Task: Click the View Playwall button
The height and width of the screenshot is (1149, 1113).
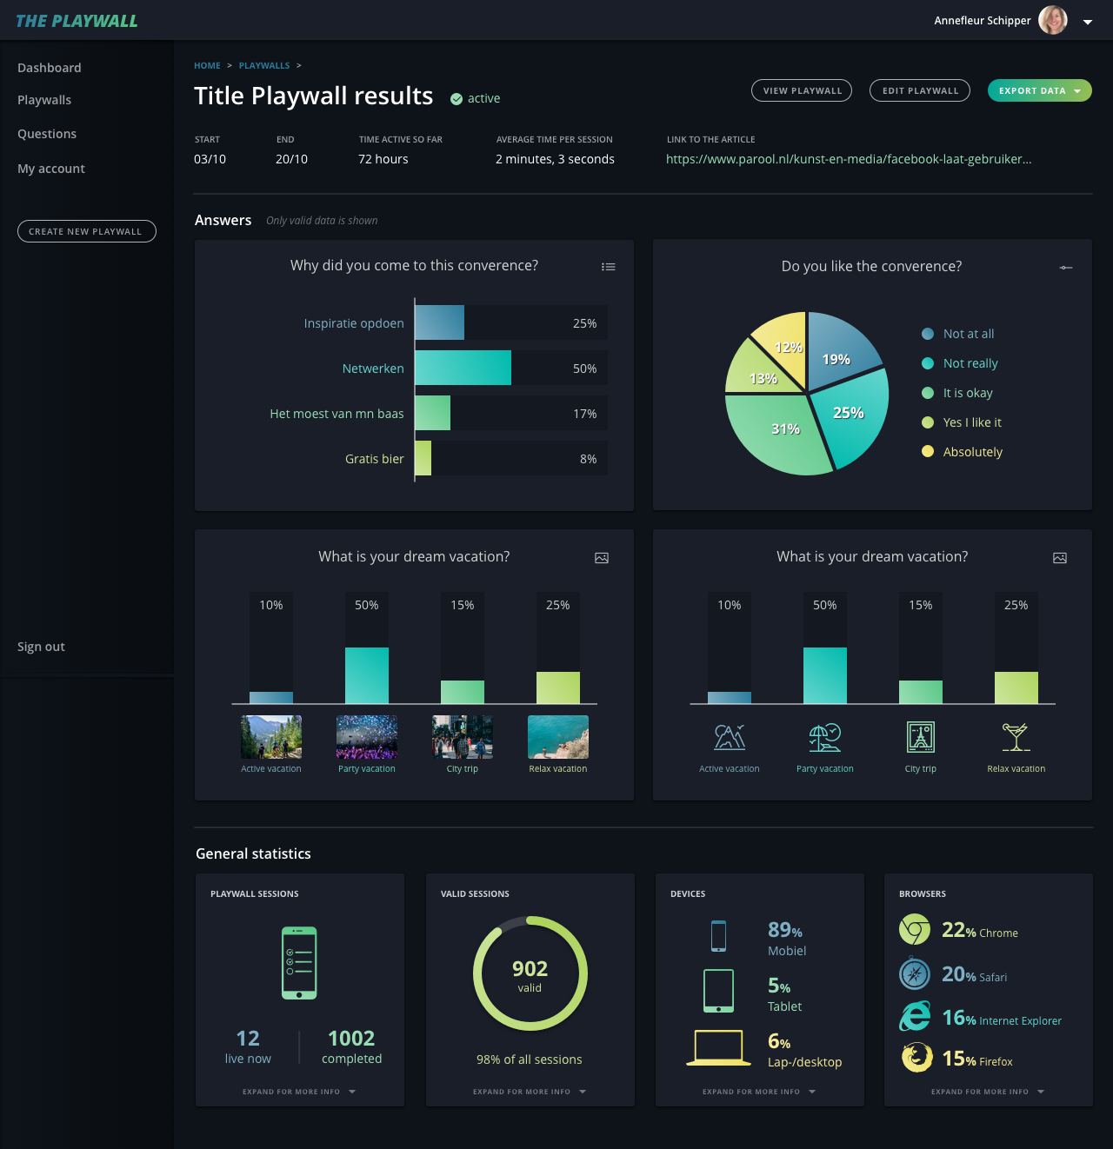Action: coord(802,90)
